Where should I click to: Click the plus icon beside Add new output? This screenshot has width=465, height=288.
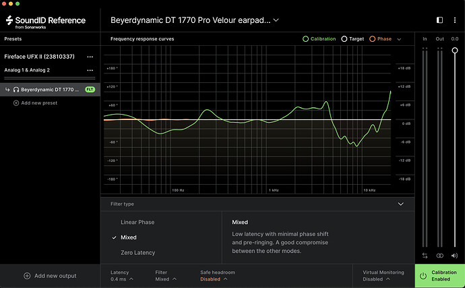(27, 276)
